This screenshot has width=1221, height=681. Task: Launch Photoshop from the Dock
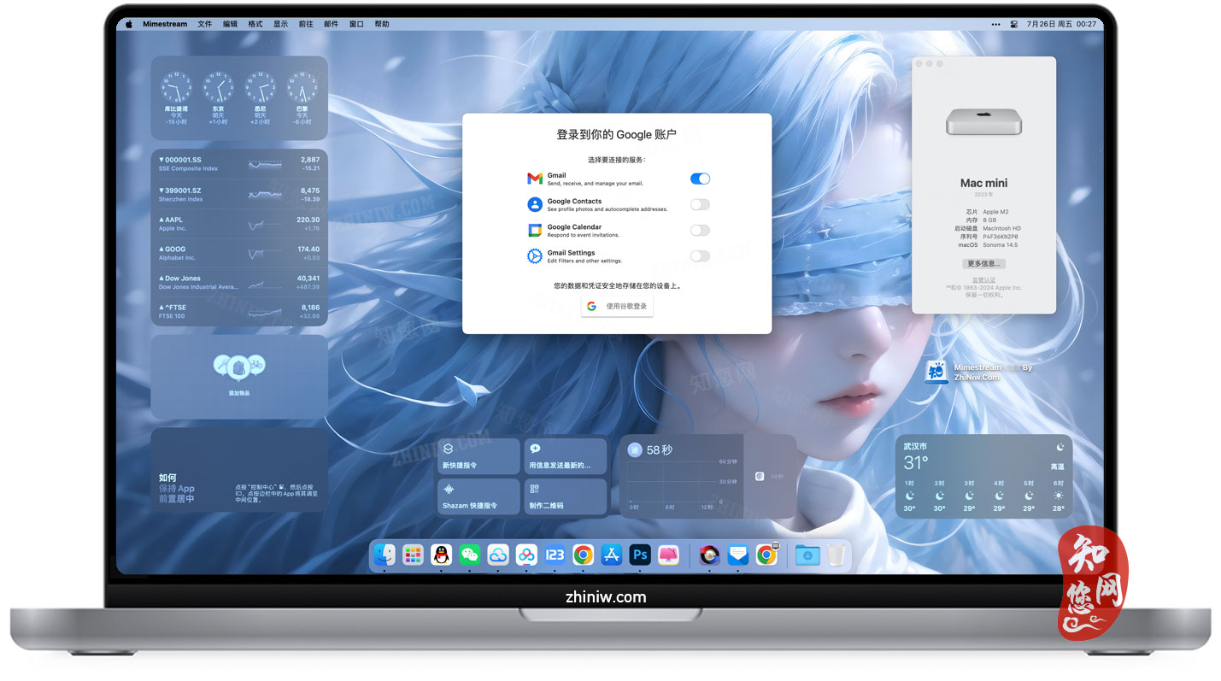[640, 555]
